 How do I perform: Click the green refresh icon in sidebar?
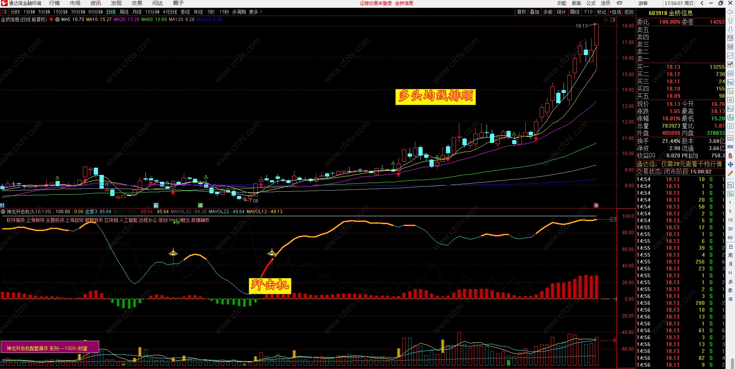tap(730, 194)
